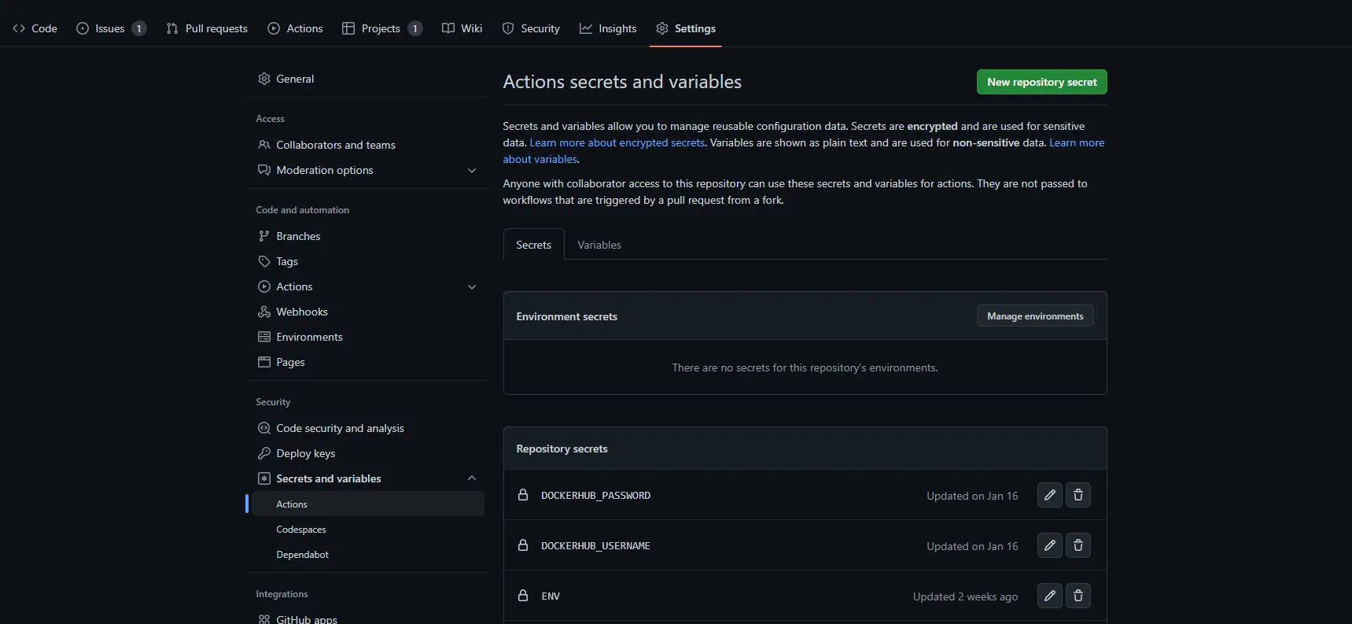The image size is (1352, 624).
Task: Open the Insights repository tab
Action: tap(608, 28)
